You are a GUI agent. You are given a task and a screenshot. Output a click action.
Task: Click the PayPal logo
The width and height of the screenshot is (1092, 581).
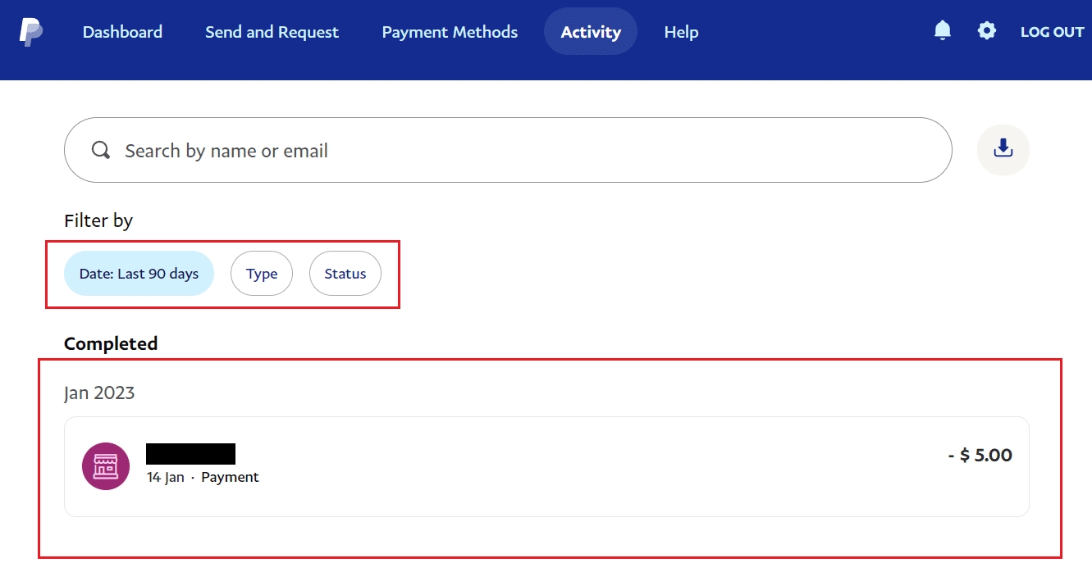click(x=31, y=31)
